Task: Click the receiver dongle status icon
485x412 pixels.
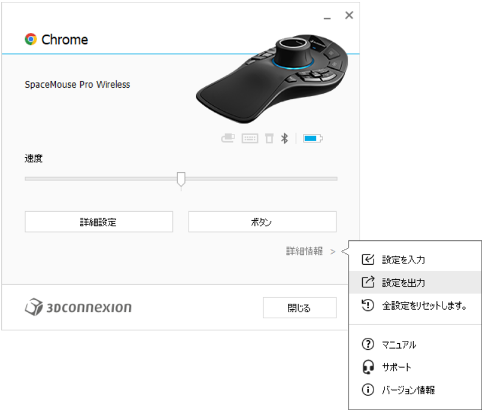Action: (x=270, y=138)
